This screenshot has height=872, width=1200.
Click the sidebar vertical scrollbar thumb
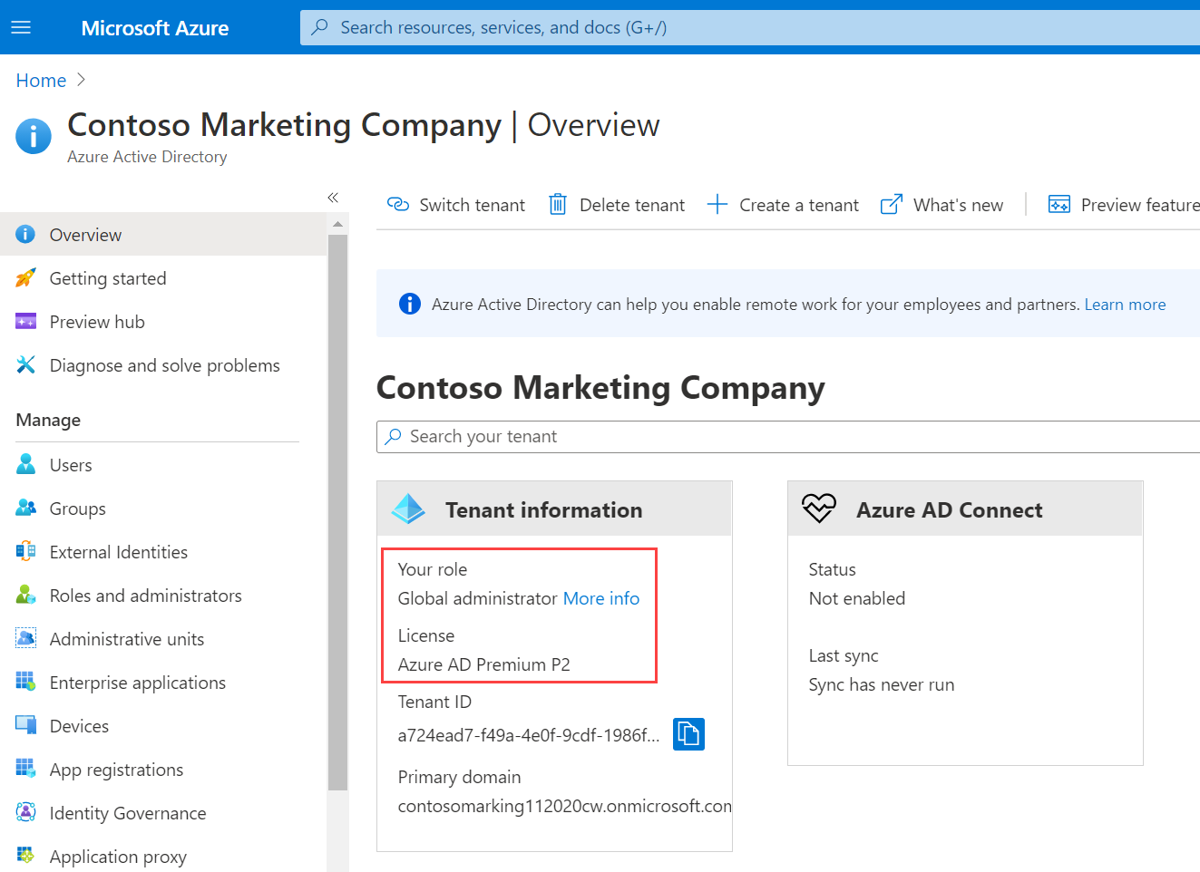[x=337, y=512]
